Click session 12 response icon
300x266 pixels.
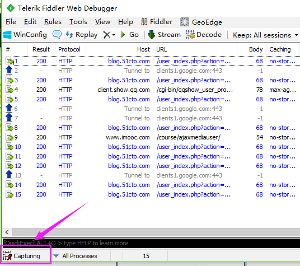[9, 166]
